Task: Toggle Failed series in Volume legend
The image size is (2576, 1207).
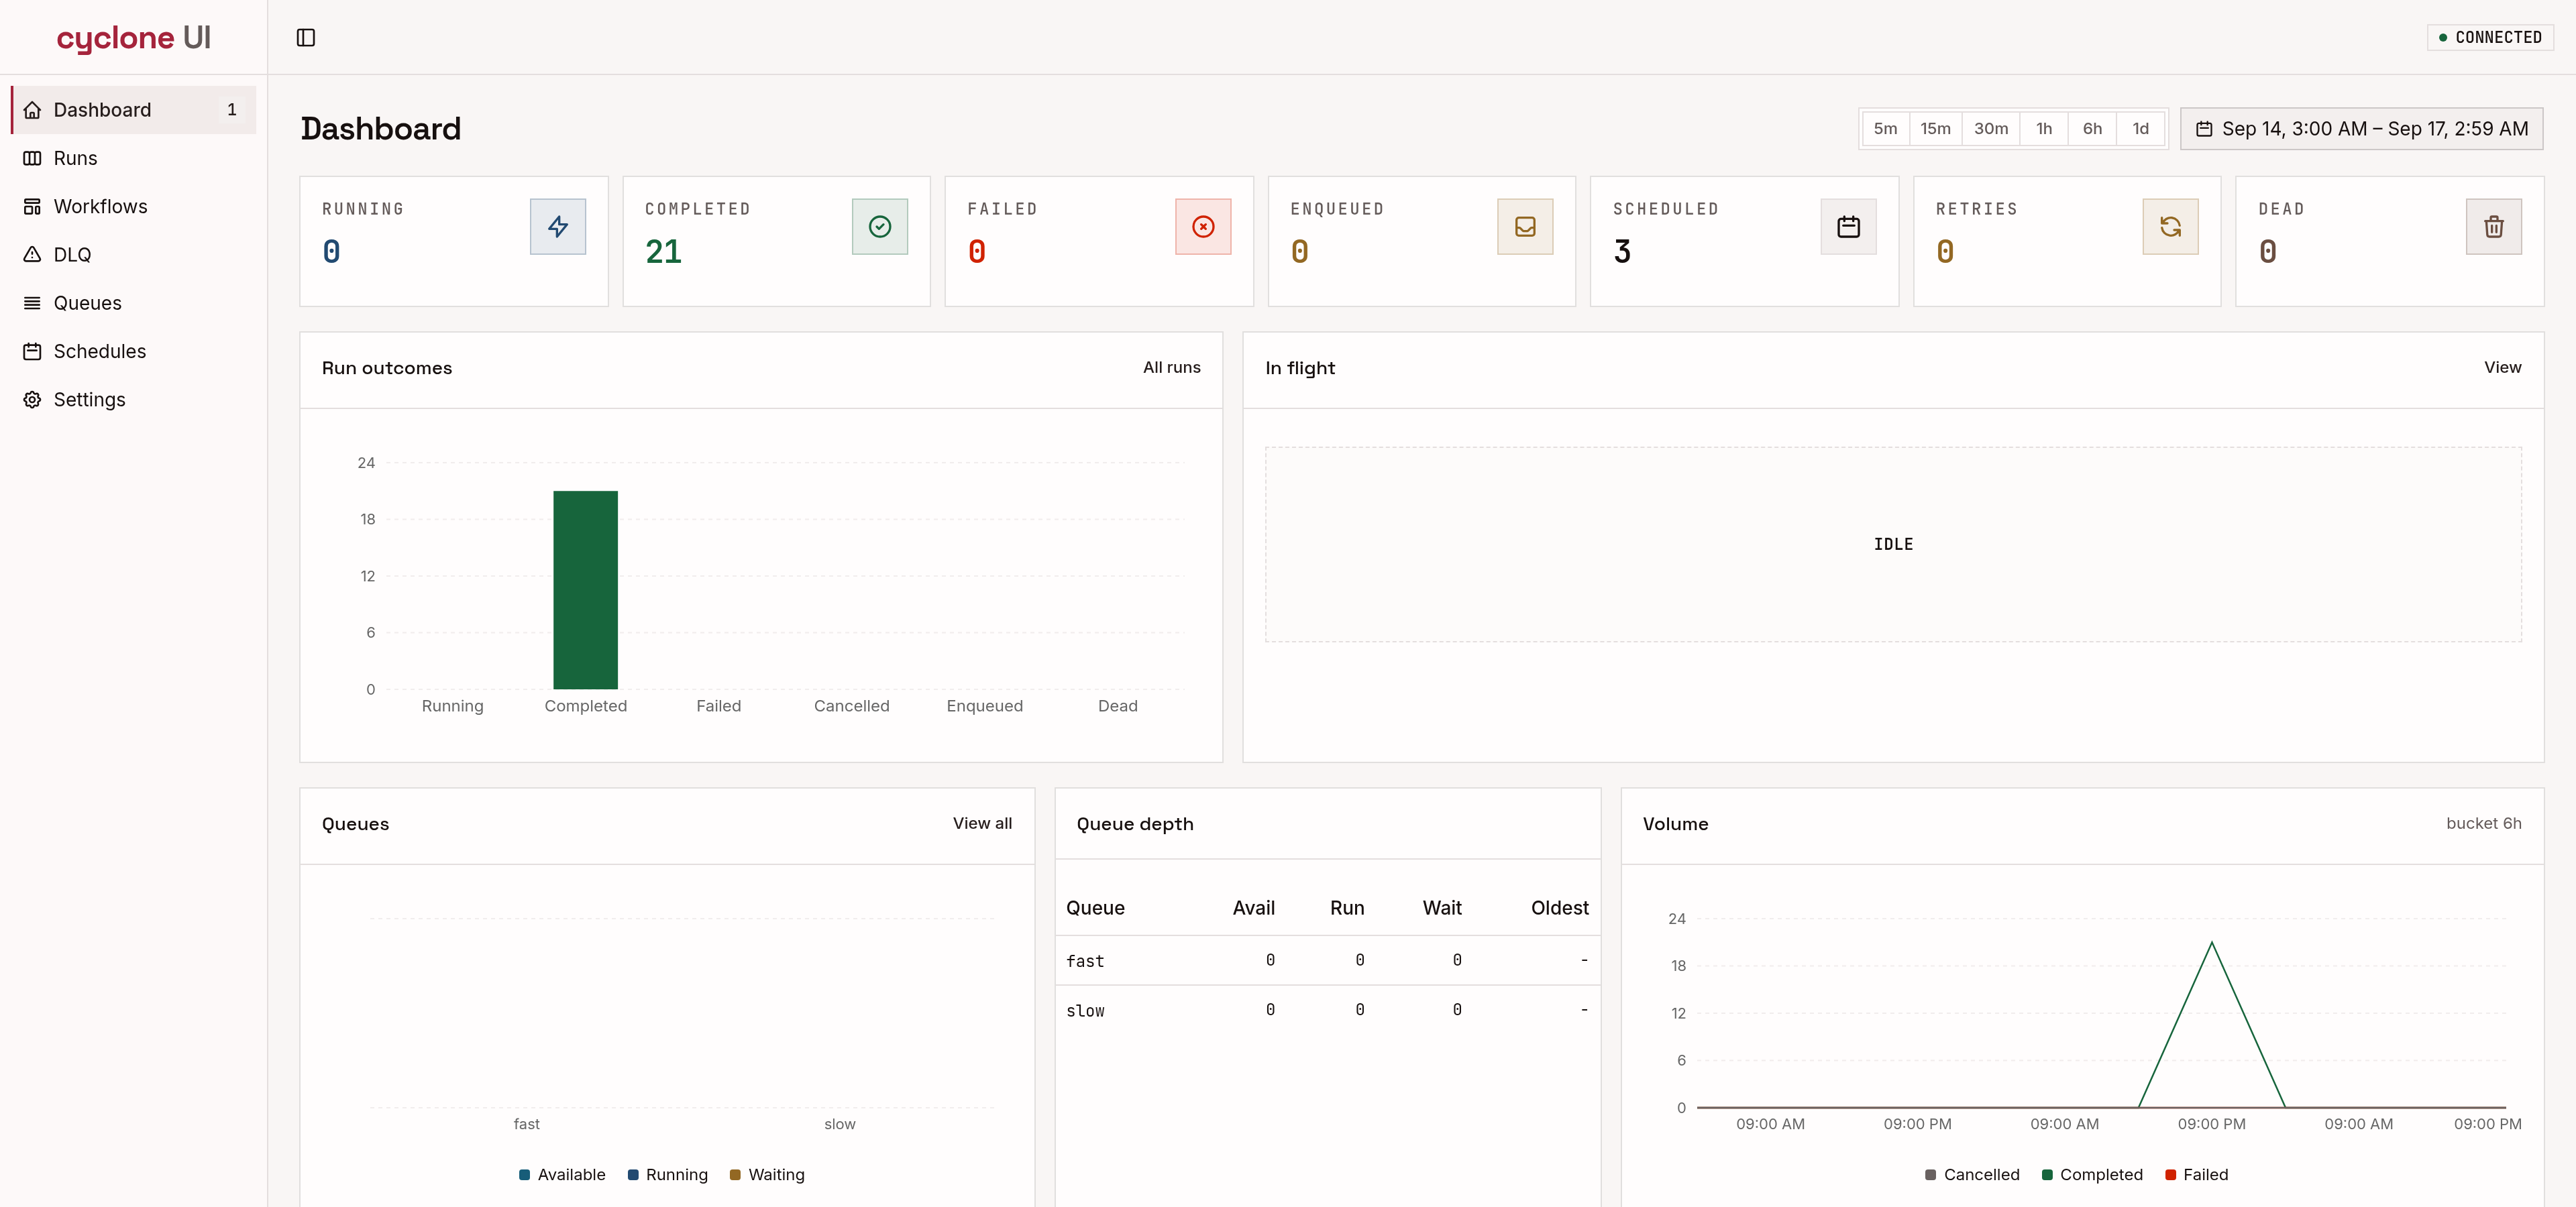Action: tap(2196, 1174)
